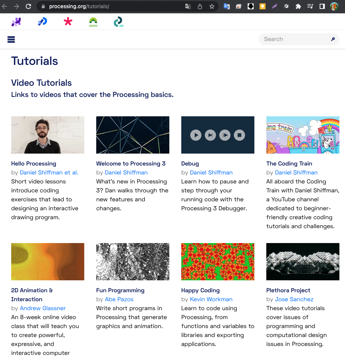The height and width of the screenshot is (356, 345).
Task: Open the Plethora Project title link
Action: point(288,290)
